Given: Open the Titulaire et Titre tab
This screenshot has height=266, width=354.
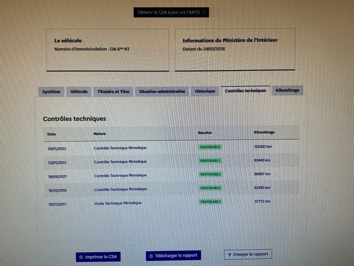Looking at the screenshot, I should pos(113,92).
